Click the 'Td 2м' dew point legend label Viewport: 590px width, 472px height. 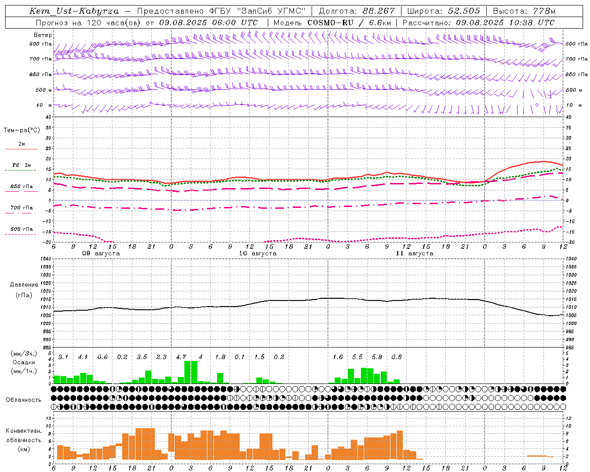pyautogui.click(x=21, y=165)
